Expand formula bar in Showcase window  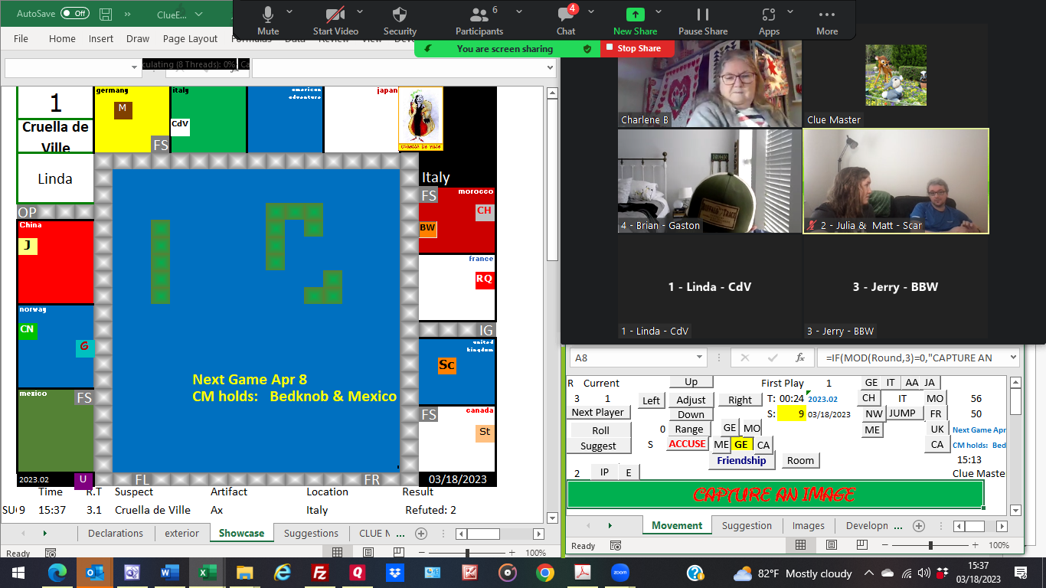(x=548, y=67)
